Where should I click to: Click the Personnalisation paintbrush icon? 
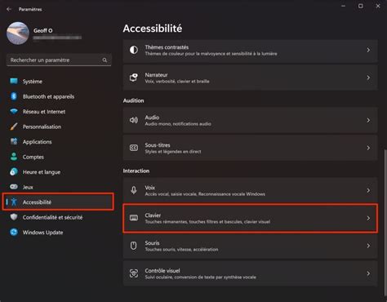(14, 127)
